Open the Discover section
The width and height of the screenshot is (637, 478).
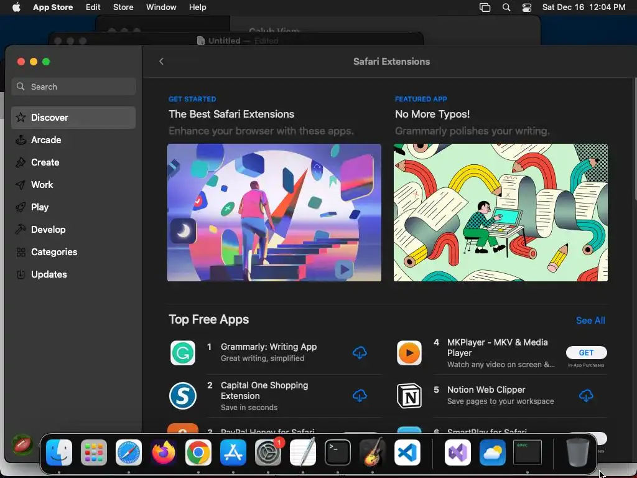tap(73, 118)
